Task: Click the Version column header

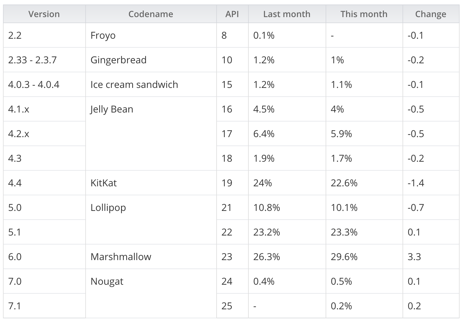Action: coord(44,14)
